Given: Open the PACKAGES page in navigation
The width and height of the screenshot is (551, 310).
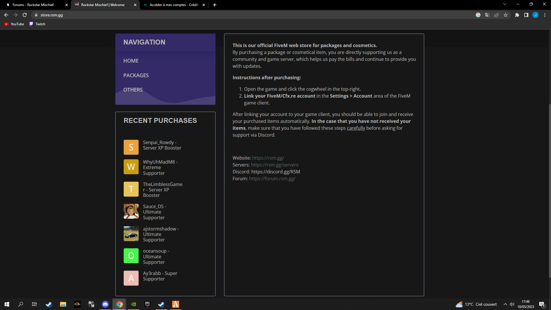Looking at the screenshot, I should point(136,75).
